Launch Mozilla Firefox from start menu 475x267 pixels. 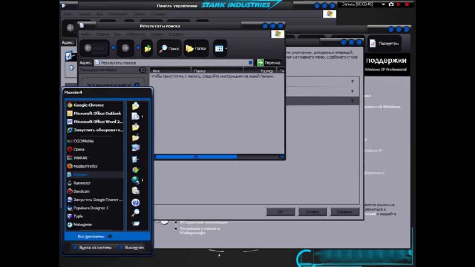(x=95, y=166)
